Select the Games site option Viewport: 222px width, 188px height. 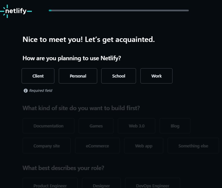(x=96, y=126)
